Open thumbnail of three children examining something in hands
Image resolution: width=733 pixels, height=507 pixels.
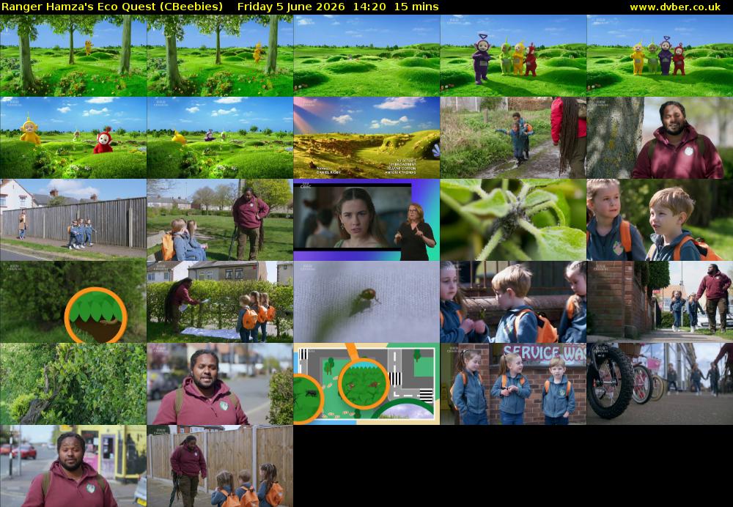513,303
